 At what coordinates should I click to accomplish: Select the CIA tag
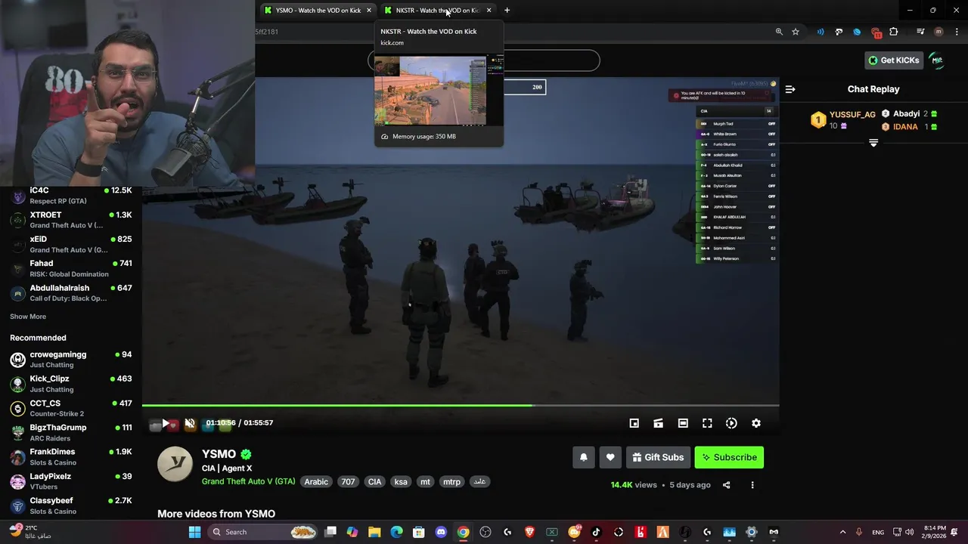374,481
